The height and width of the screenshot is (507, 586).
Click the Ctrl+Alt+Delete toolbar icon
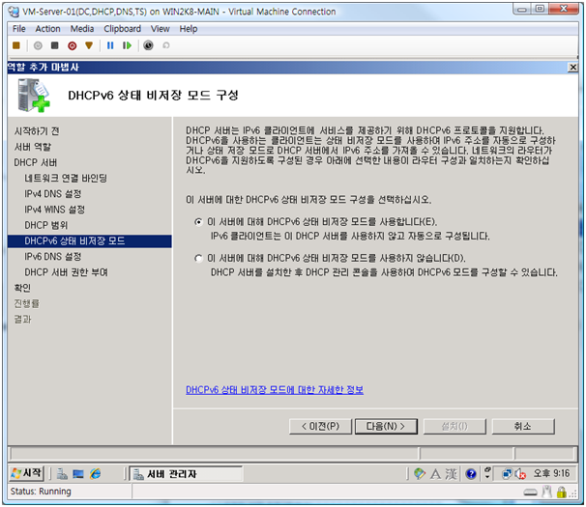(16, 45)
